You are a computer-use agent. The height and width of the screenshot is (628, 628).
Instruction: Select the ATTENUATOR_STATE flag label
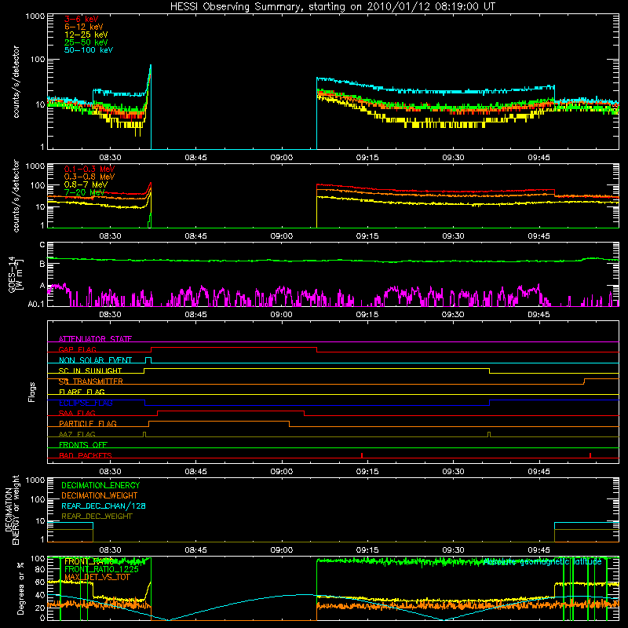[95, 339]
